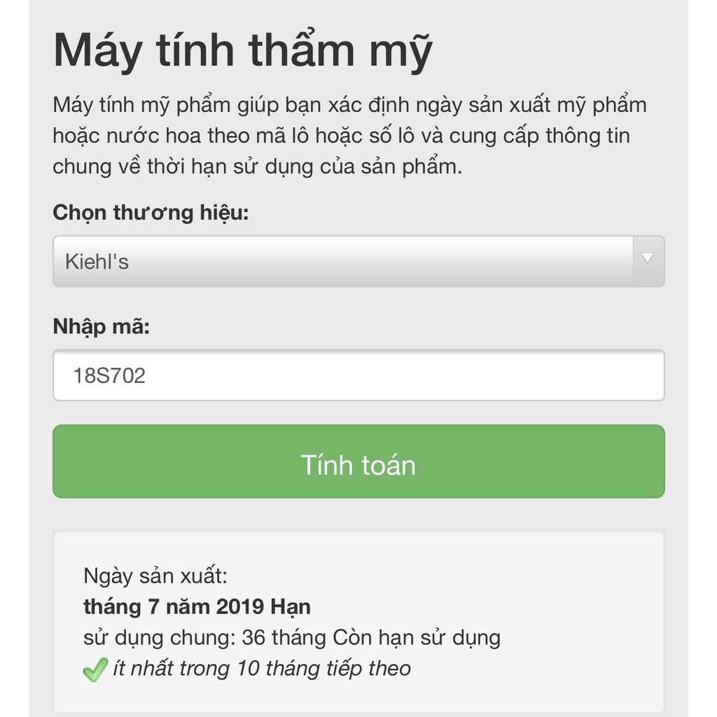Select the Ngày sản xuất result line
Viewport: 717px width, 717px height.
coord(155,576)
